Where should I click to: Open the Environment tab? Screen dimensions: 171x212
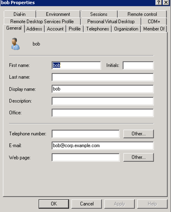(x=58, y=14)
